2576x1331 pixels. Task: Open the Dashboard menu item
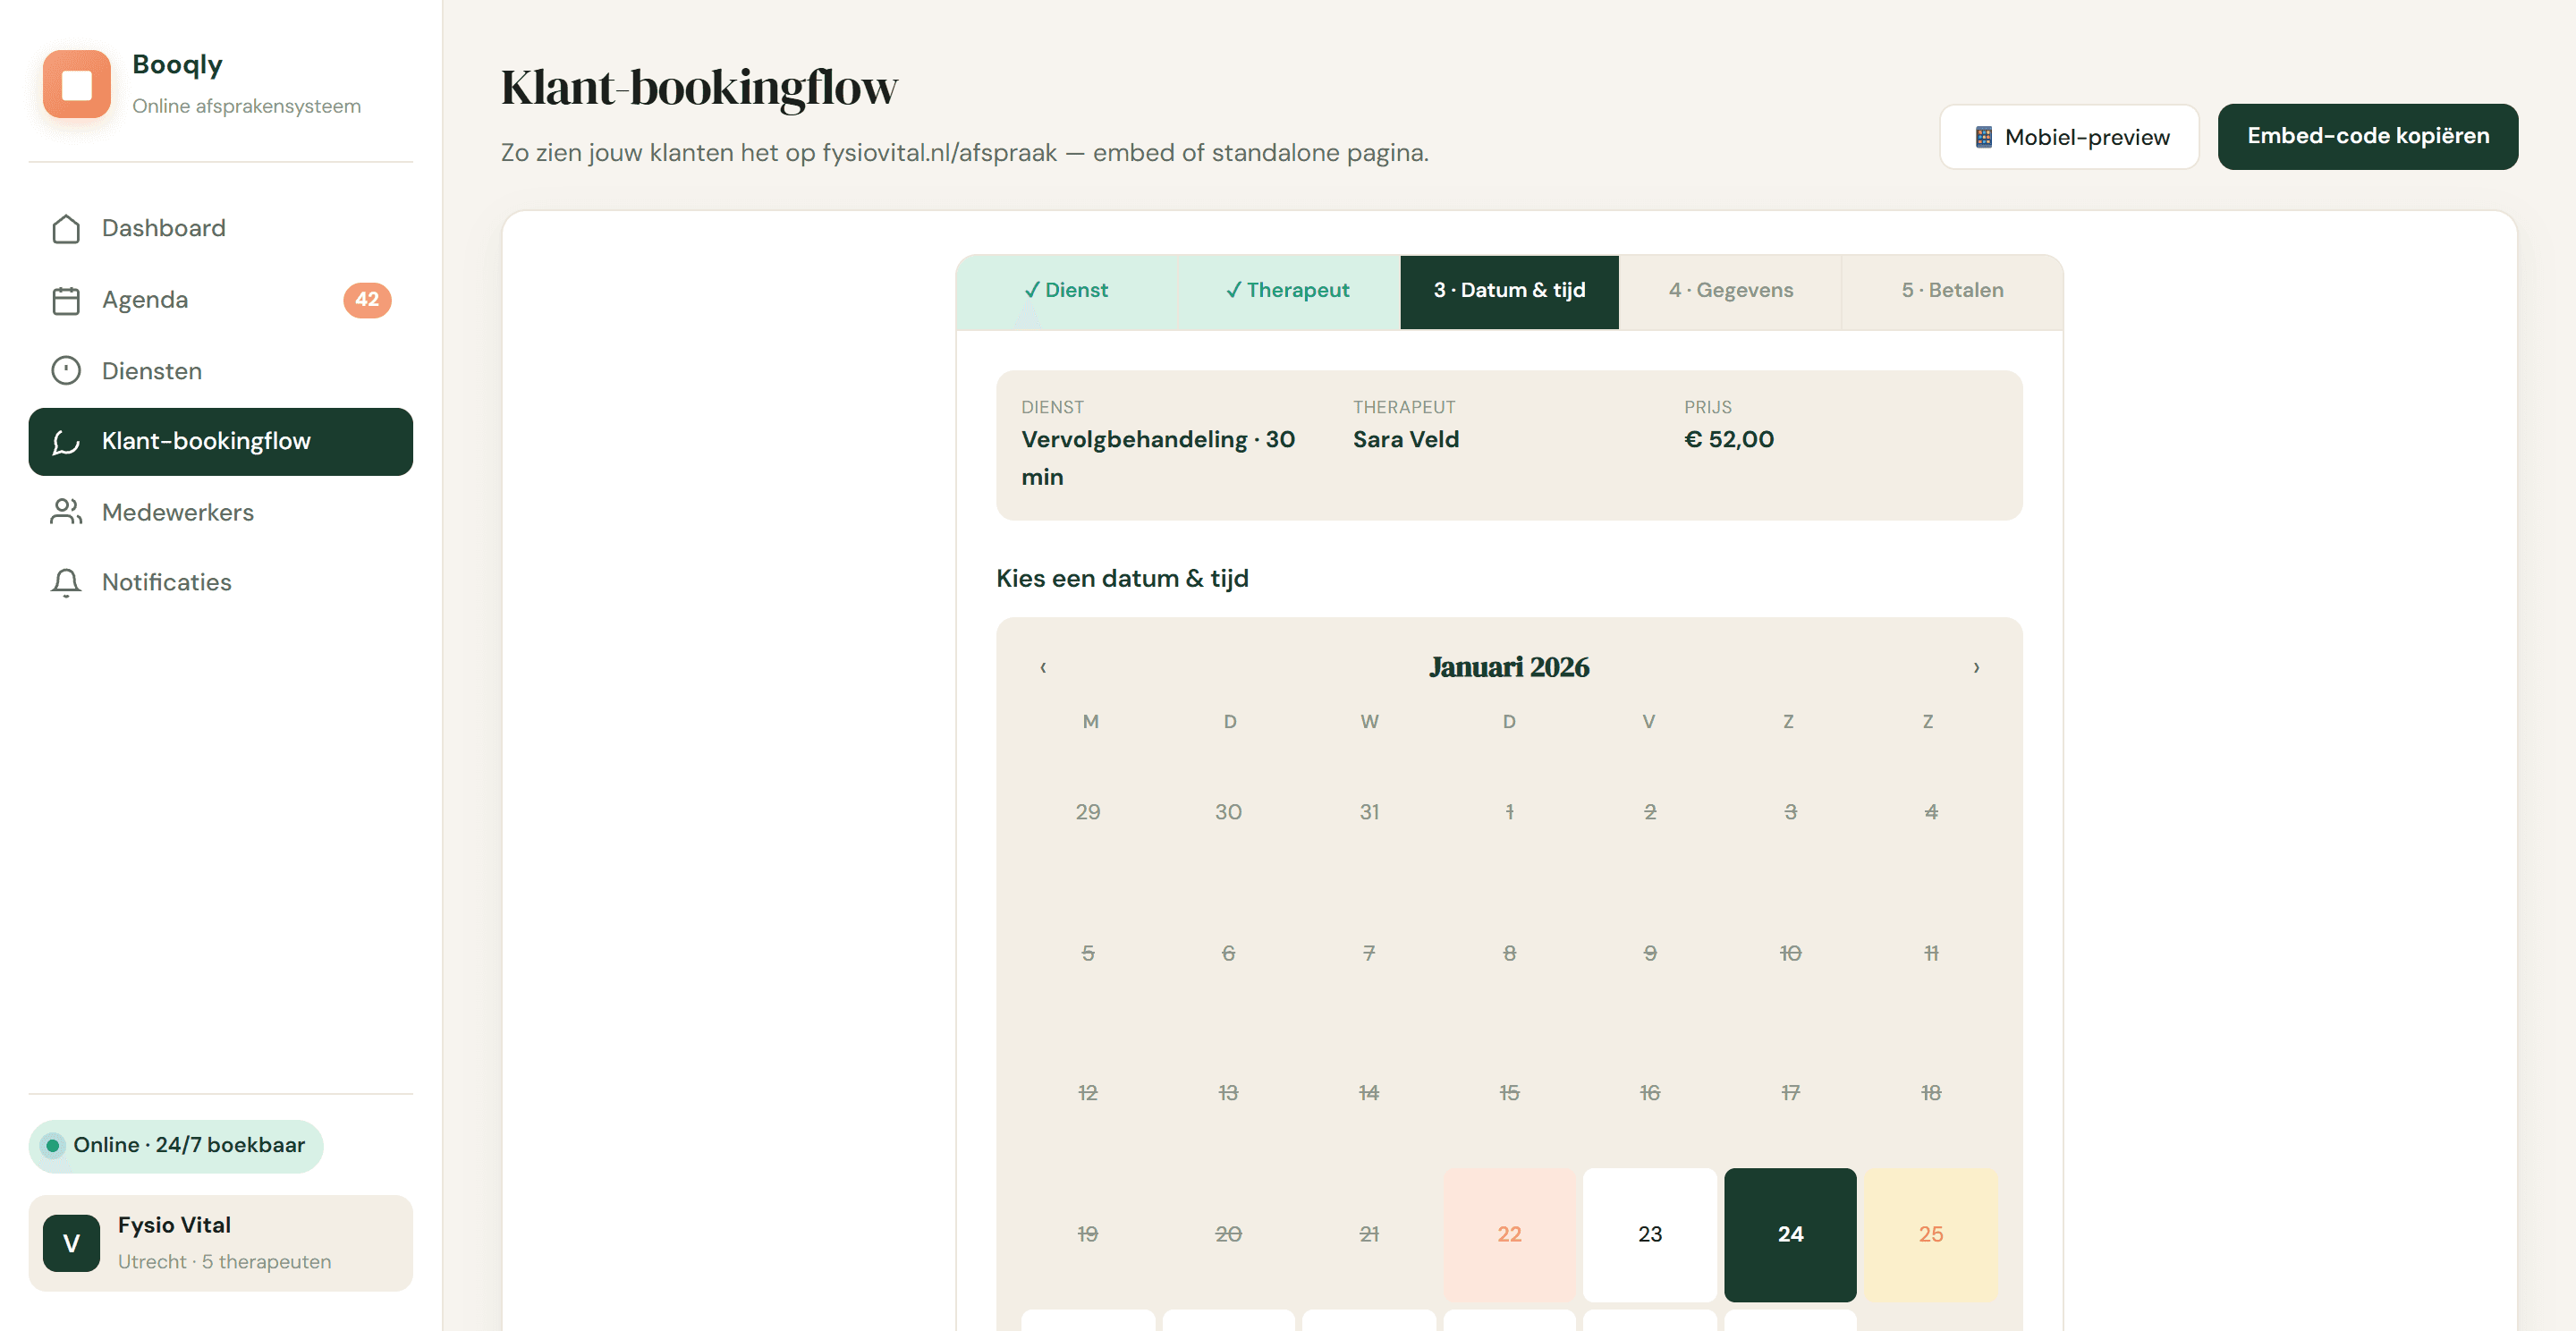click(220, 229)
